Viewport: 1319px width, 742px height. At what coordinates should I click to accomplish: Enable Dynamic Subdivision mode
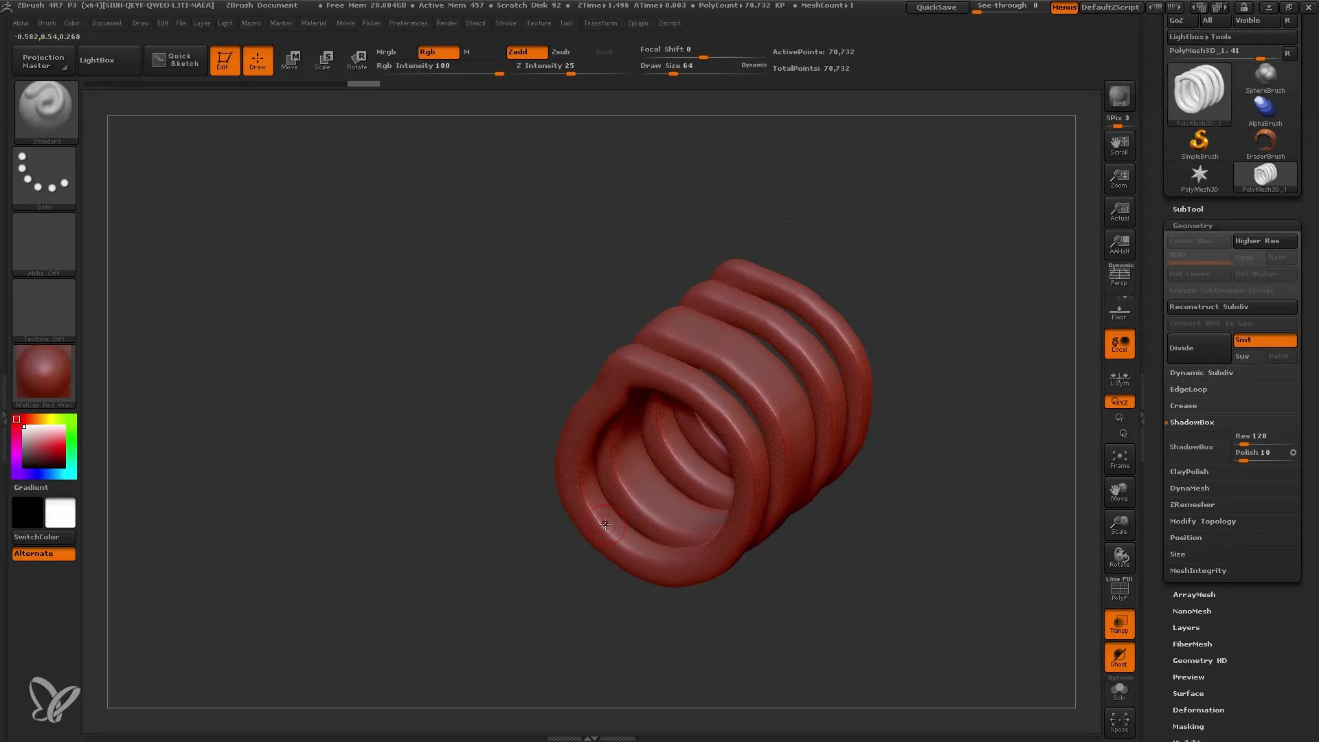(x=1202, y=372)
